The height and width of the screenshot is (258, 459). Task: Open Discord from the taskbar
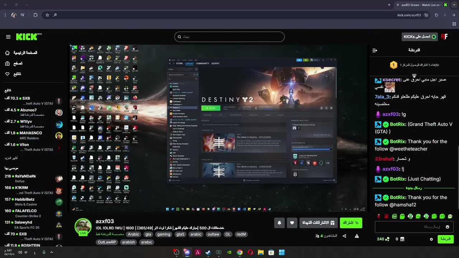point(187,252)
